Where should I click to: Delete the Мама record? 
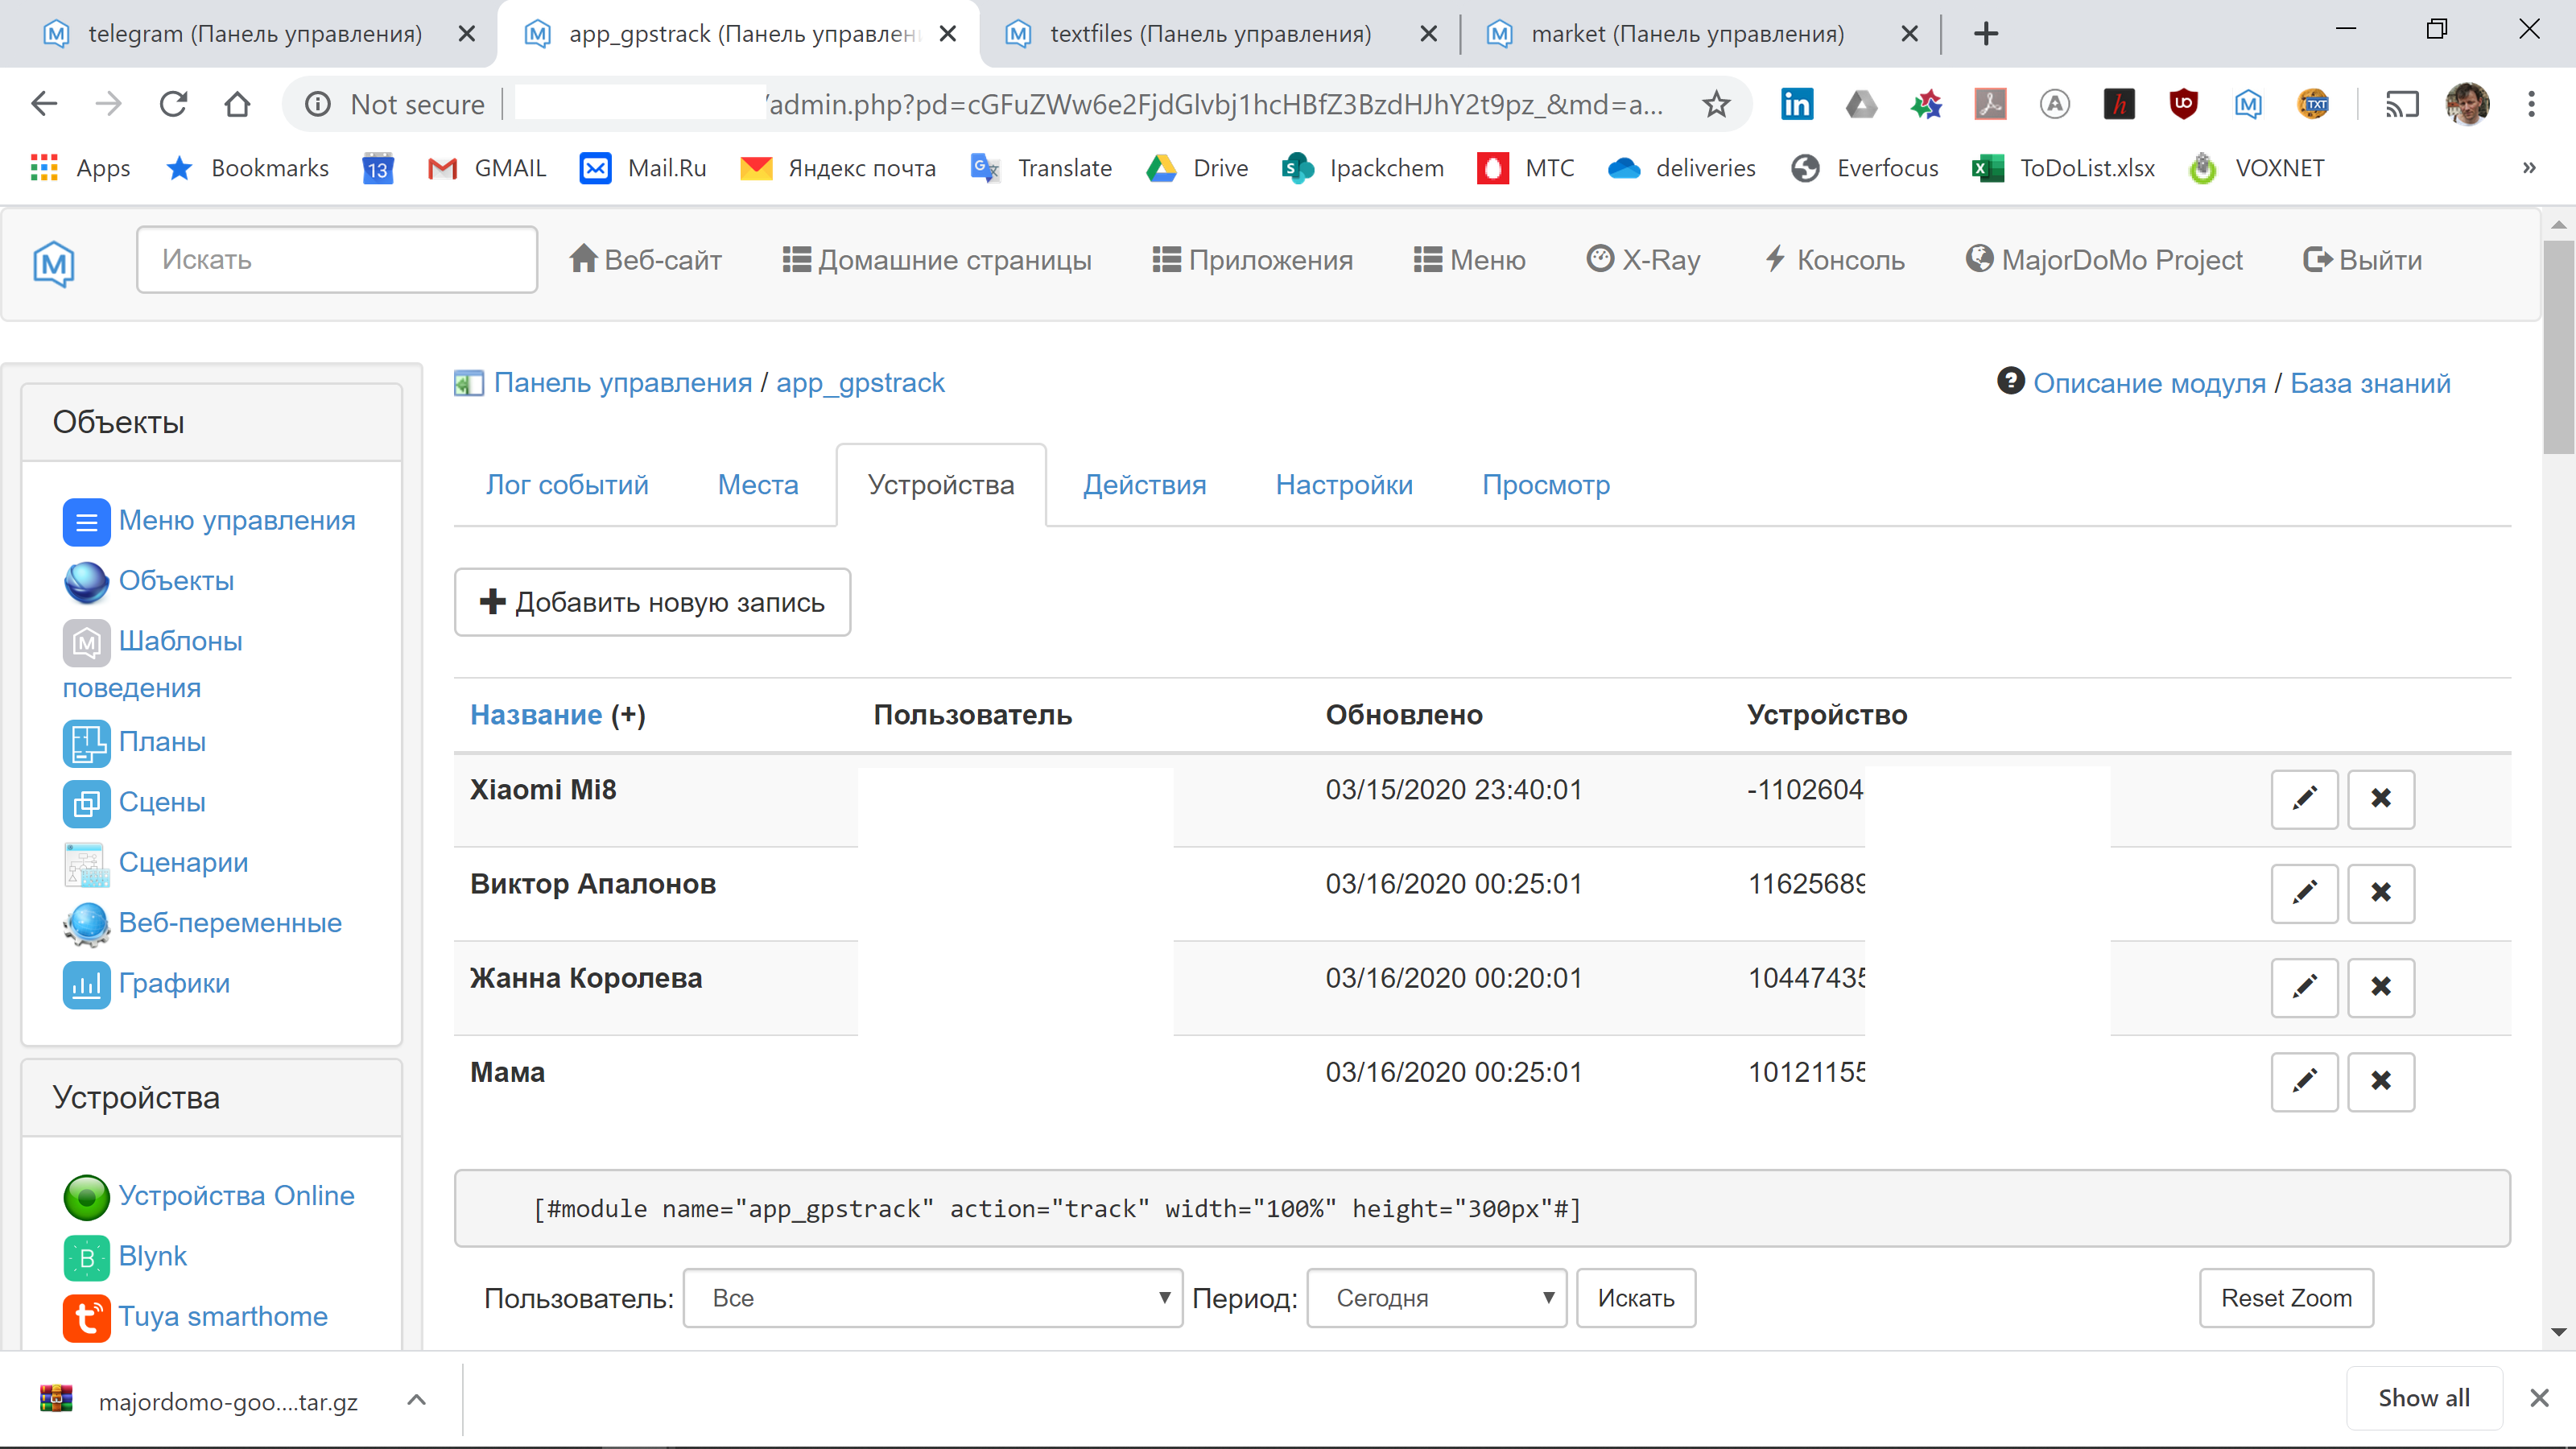[2381, 1081]
